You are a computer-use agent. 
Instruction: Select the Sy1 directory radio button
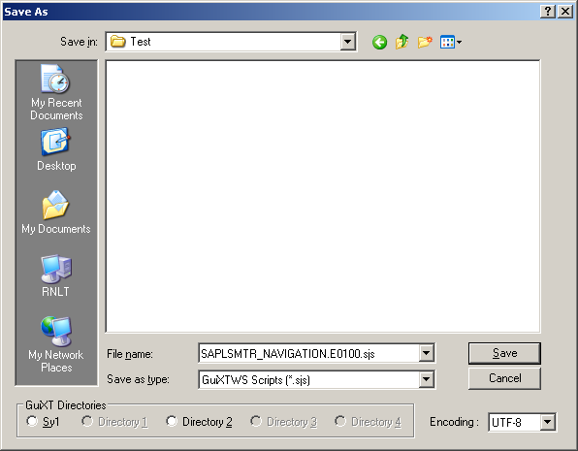tap(32, 421)
